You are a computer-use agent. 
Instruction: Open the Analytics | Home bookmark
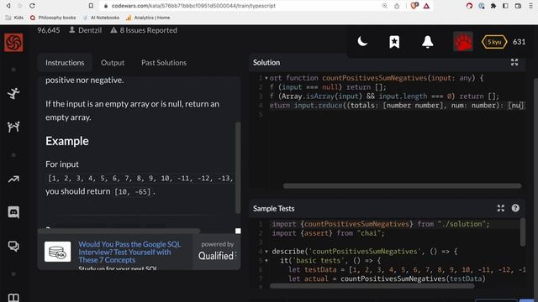click(148, 18)
